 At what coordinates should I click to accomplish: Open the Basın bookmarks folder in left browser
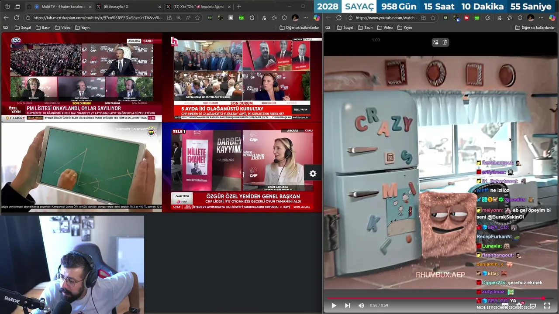click(43, 27)
